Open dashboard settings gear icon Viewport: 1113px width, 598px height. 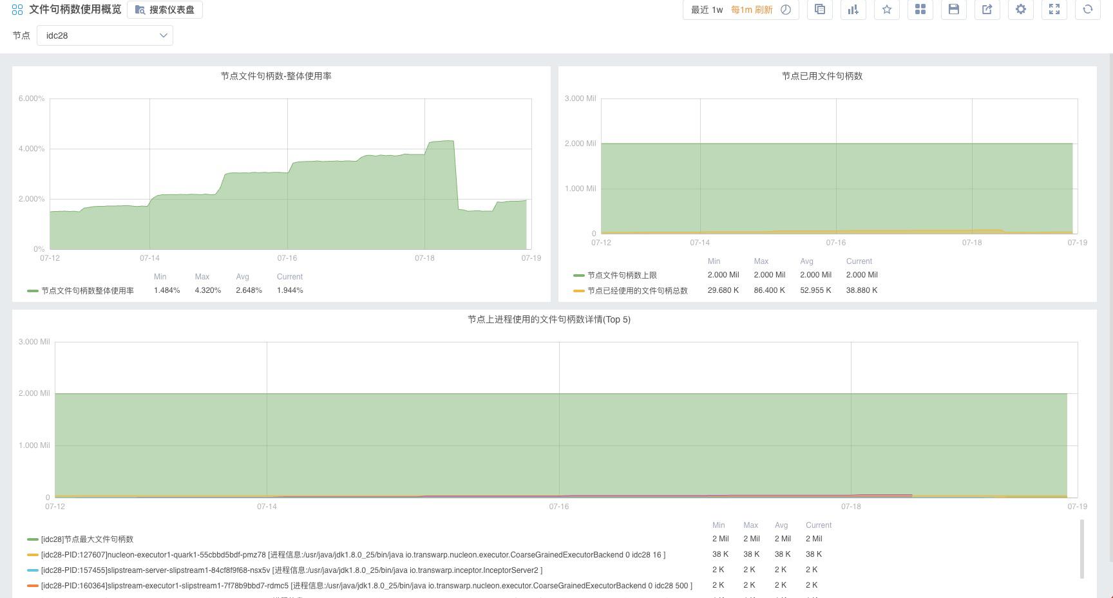coord(1021,9)
